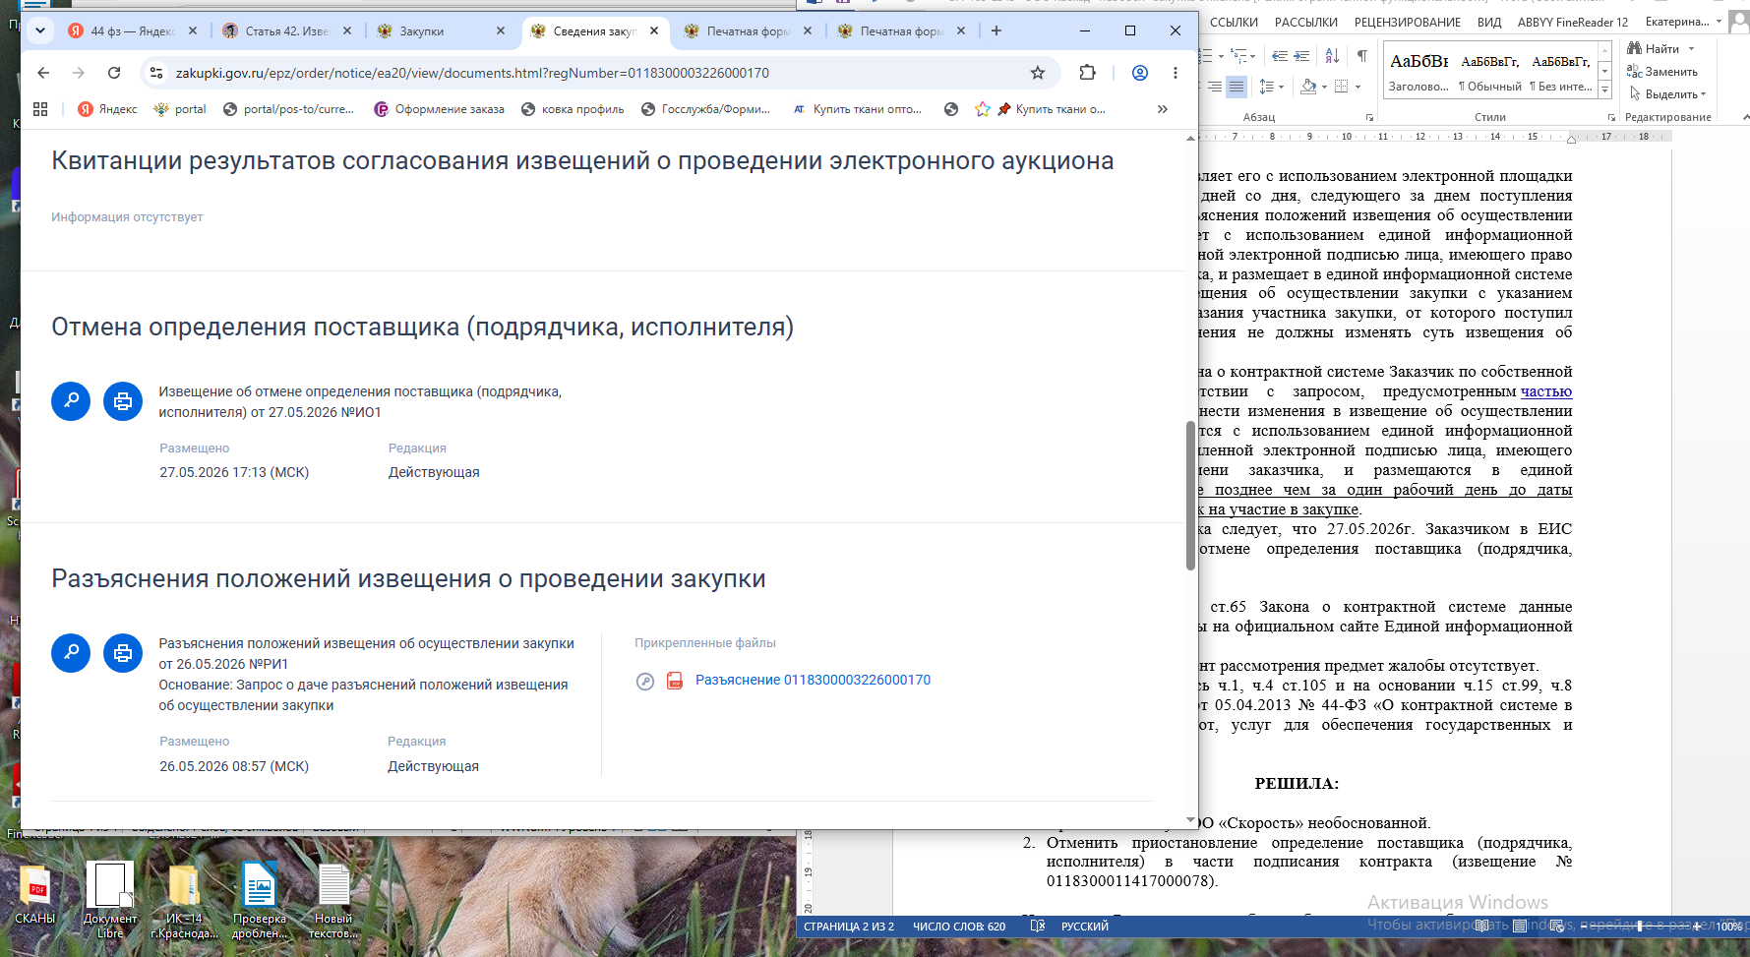Open the ABBYY FineReader 12 ribbon tab
Screen dimensions: 1750x957
[1573, 22]
